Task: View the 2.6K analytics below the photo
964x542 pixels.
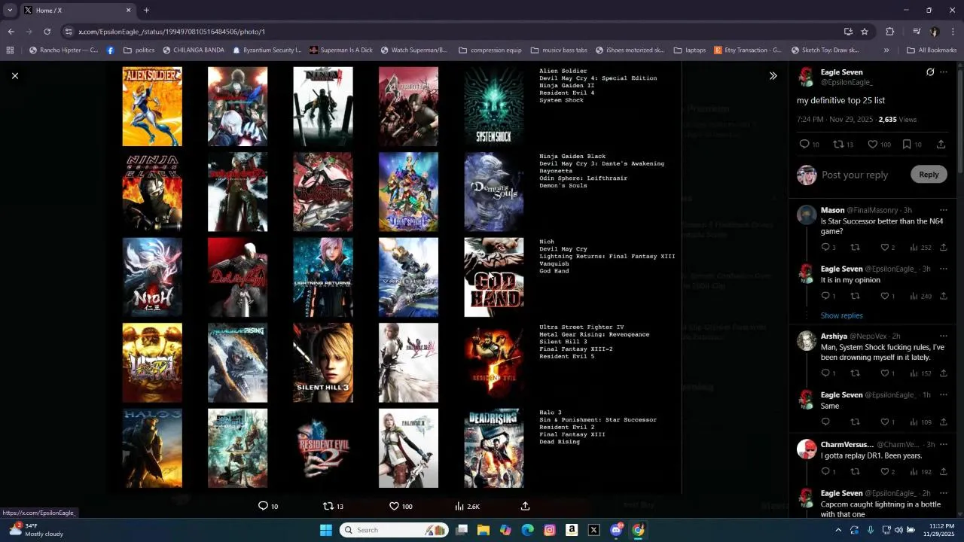Action: click(467, 506)
